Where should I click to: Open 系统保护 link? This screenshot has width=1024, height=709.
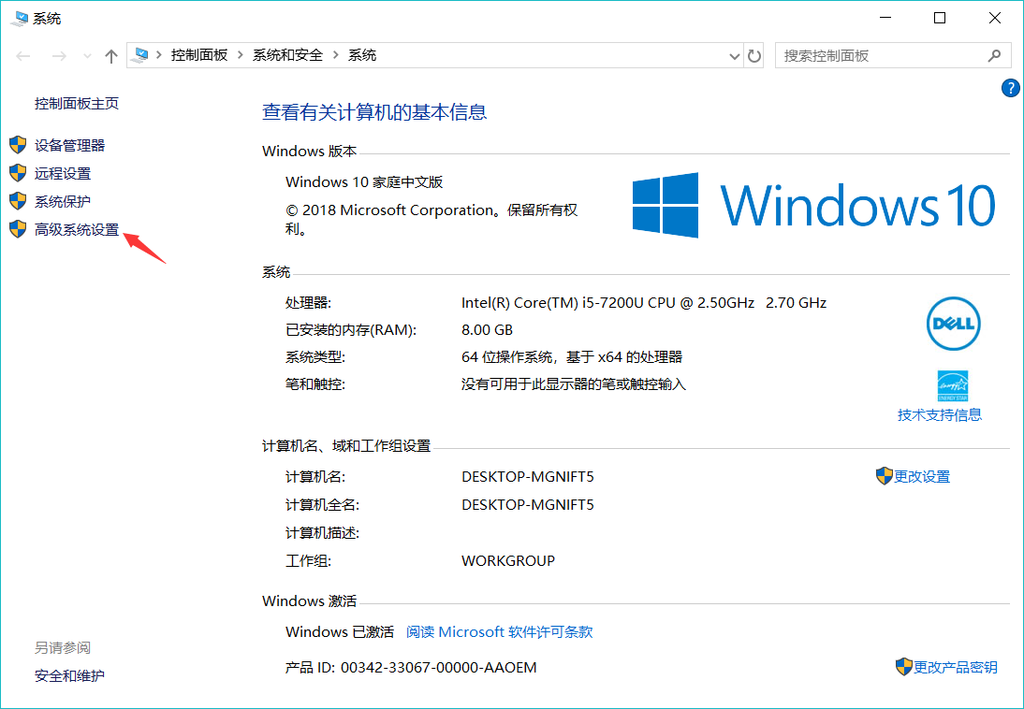(x=63, y=202)
